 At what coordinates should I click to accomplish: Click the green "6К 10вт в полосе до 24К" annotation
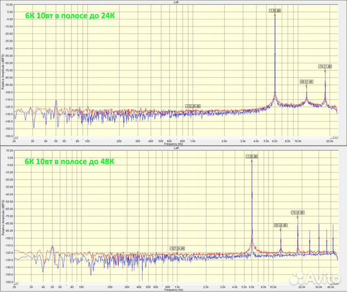[x=69, y=16]
